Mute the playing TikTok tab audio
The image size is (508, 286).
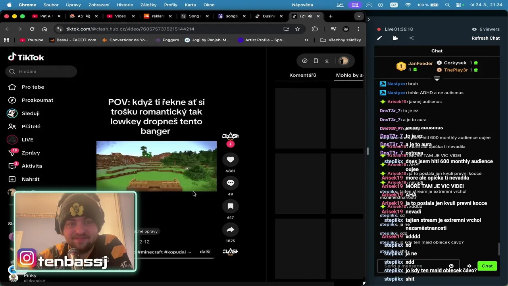pyautogui.click(x=310, y=16)
